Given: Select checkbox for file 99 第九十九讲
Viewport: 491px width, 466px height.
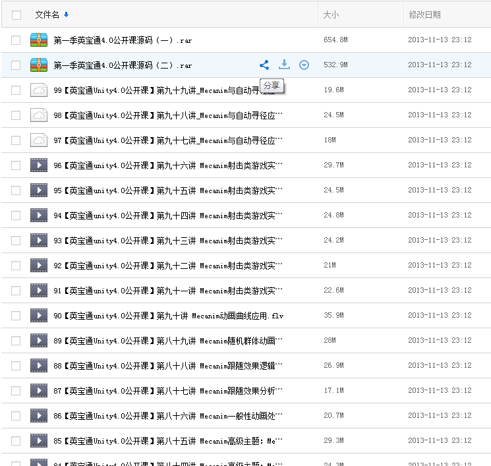Looking at the screenshot, I should (x=16, y=90).
